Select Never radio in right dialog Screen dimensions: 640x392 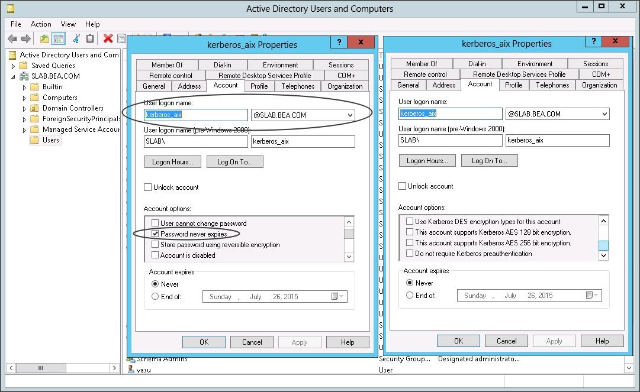[x=410, y=283]
